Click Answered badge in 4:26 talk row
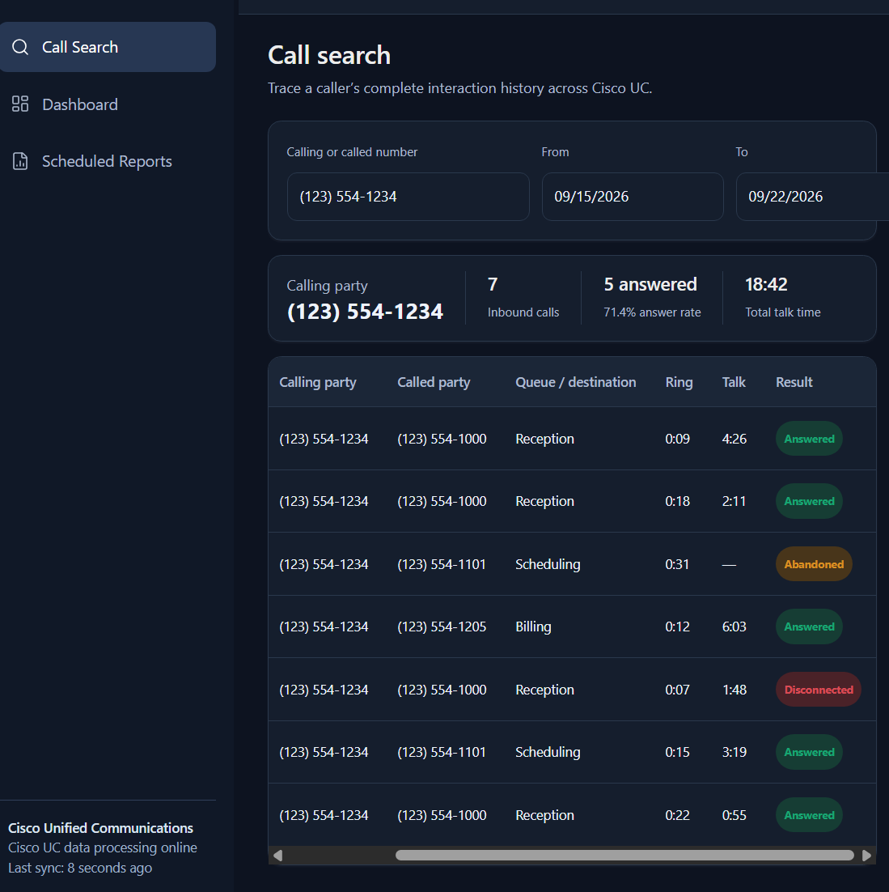Viewport: 889px width, 892px height. (x=809, y=439)
